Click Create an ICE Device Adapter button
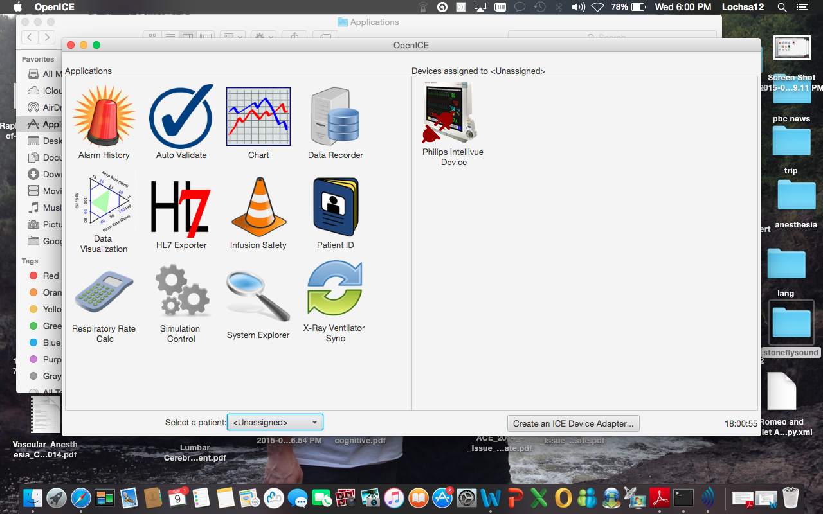Viewport: 823px width, 514px height. [x=574, y=423]
